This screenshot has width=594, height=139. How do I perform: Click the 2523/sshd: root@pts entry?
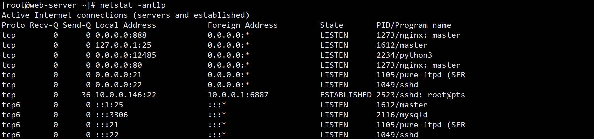421,95
